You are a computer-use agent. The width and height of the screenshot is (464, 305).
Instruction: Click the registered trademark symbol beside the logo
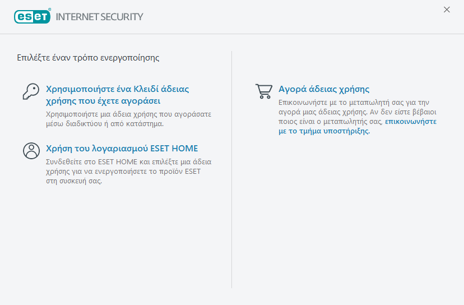click(x=50, y=10)
